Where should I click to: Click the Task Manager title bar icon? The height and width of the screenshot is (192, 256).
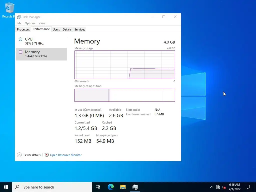[19, 17]
